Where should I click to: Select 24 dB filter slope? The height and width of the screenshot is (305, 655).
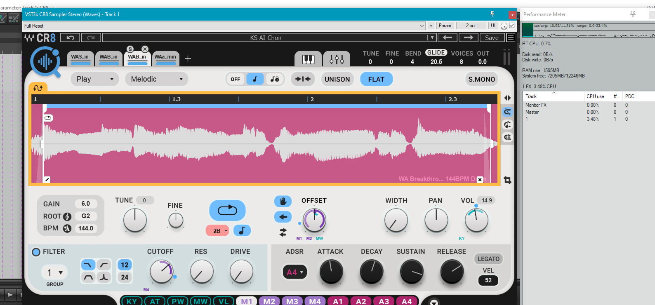[125, 277]
